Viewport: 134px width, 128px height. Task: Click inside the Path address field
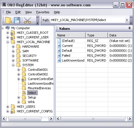pyautogui.click(x=88, y=20)
